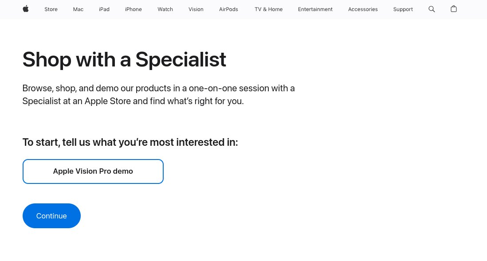Image resolution: width=487 pixels, height=261 pixels.
Task: Open the Entertainment navigation link
Action: pos(315,9)
